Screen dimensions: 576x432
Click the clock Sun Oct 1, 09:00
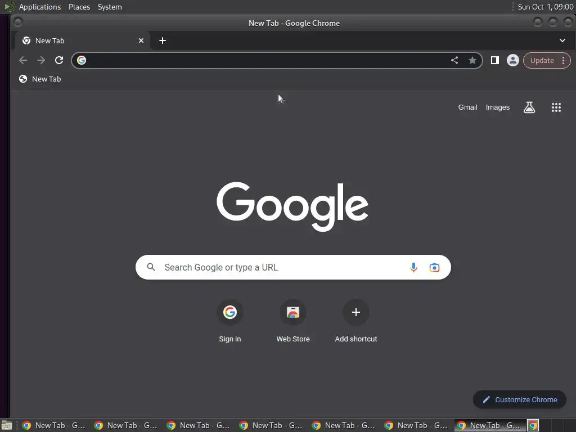pos(545,7)
